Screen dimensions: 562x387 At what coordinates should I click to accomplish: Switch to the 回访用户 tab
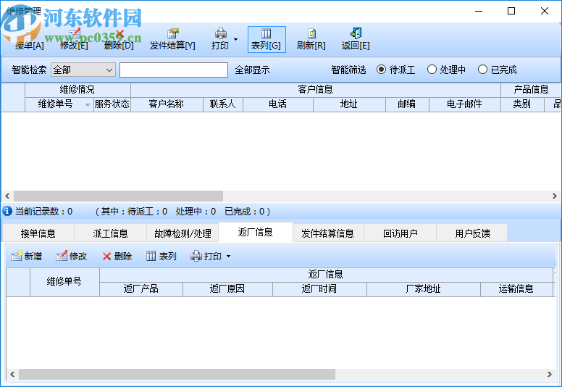coord(400,233)
